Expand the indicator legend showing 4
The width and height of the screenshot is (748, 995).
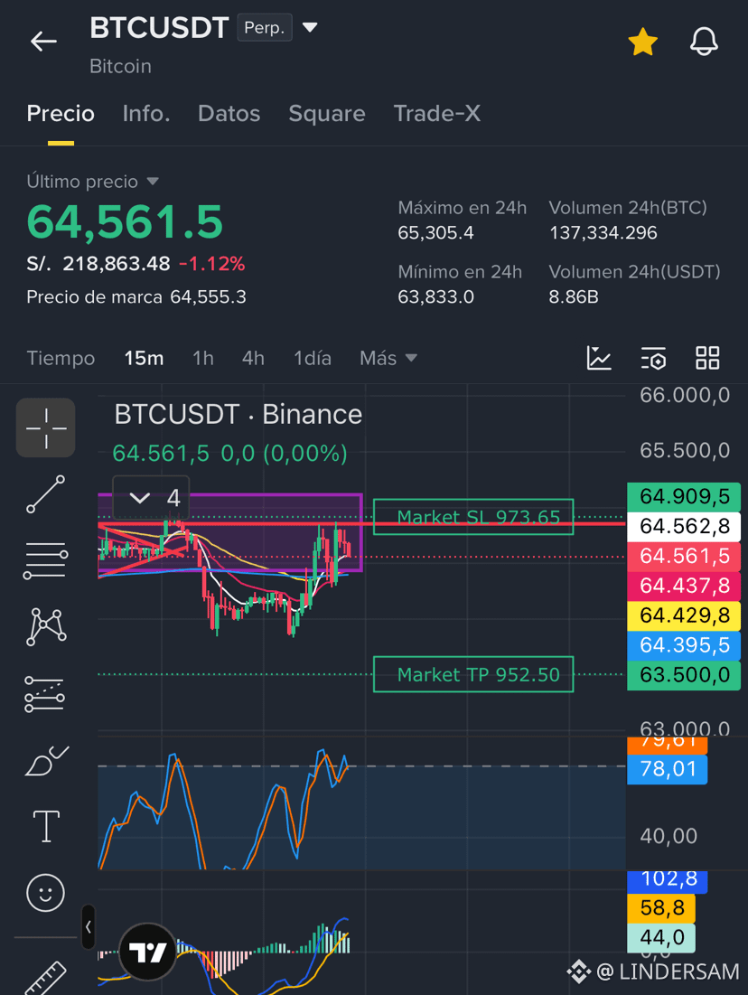[151, 498]
